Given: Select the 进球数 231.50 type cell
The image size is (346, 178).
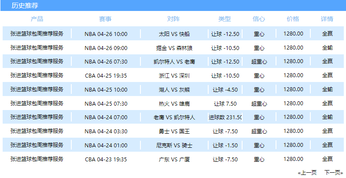Looking at the screenshot, I should (x=225, y=117).
